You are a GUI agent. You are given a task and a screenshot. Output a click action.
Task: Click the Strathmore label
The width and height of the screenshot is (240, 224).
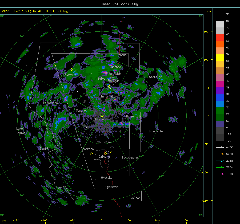tap(130, 158)
